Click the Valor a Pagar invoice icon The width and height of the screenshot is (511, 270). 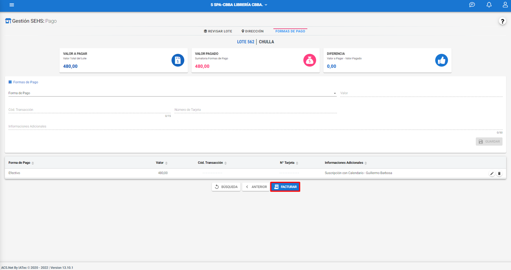tap(178, 60)
